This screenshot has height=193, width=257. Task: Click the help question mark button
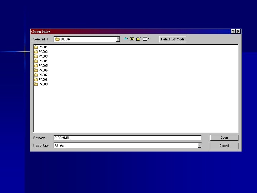[x=233, y=31]
